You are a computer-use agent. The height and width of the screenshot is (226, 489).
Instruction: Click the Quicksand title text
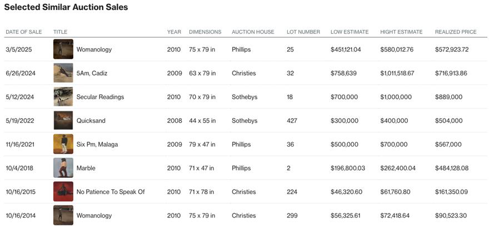[x=91, y=120]
